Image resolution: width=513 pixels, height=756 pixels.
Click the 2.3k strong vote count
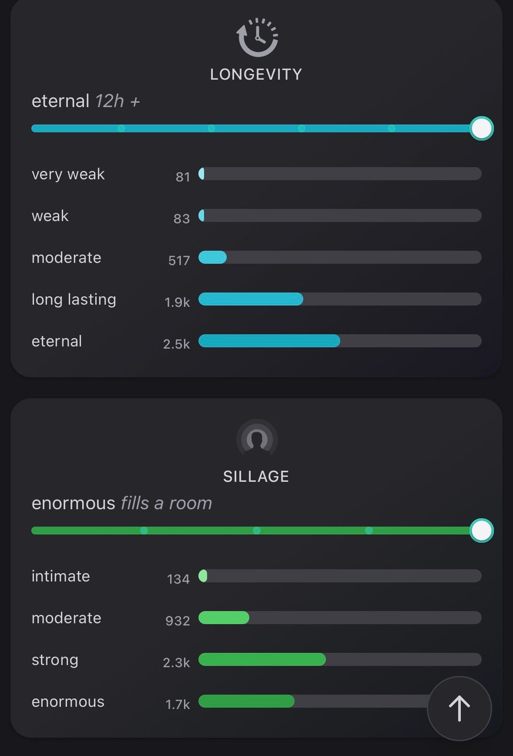176,662
